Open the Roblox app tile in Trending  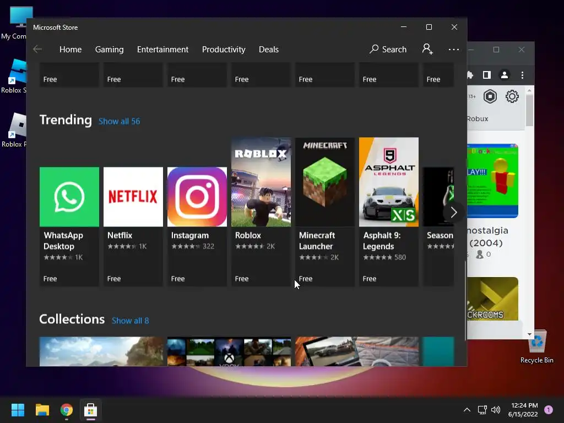(261, 211)
